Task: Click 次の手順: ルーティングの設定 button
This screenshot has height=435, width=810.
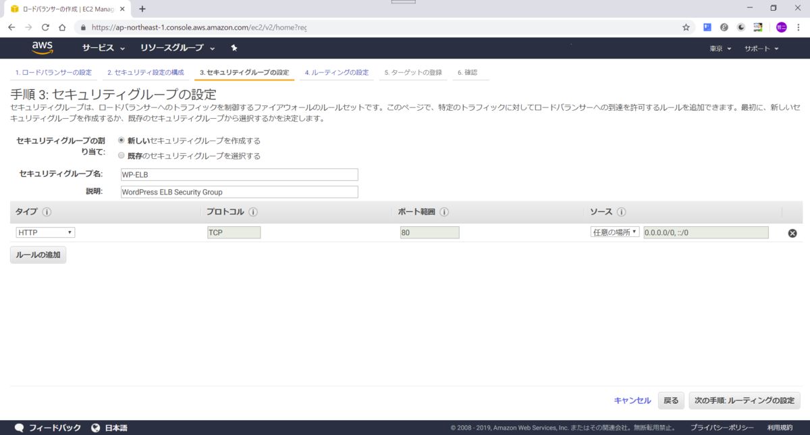Action: coord(745,400)
